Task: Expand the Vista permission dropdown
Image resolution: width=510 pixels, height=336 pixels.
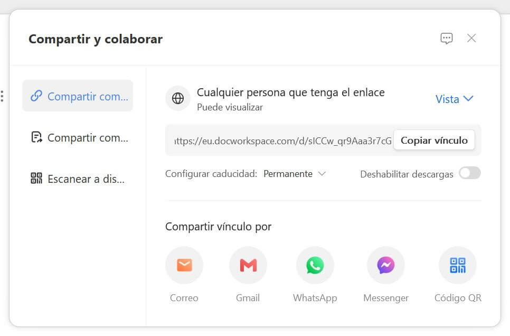Action: tap(455, 99)
